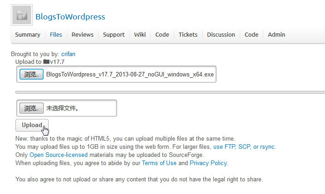Open the Privacy Policy link
Image resolution: width=325 pixels, height=194 pixels.
click(208, 163)
